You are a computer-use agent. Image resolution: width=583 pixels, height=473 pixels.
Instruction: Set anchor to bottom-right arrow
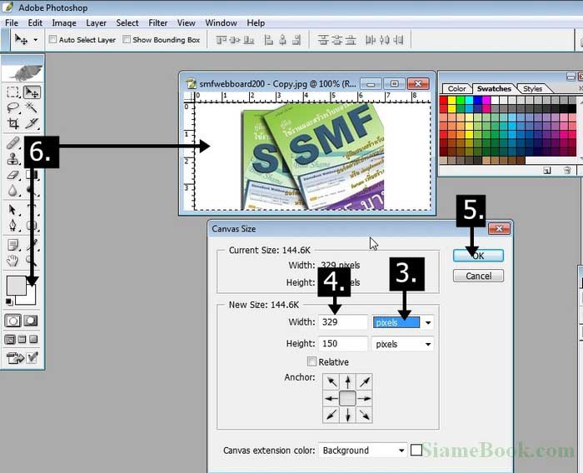pos(365,415)
